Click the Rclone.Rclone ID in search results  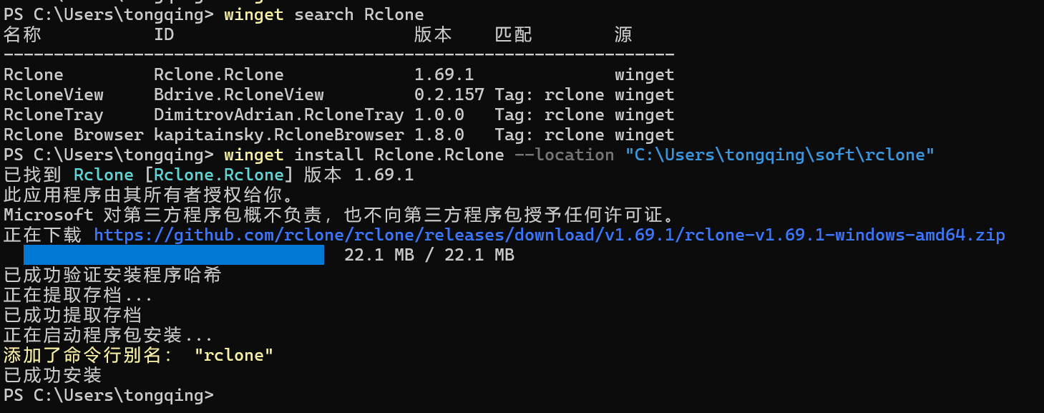click(x=219, y=74)
